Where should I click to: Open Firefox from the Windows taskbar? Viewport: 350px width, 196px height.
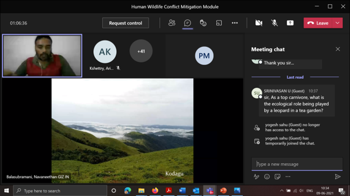coord(155,191)
